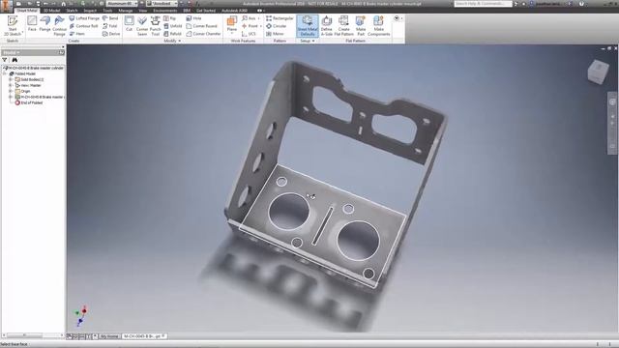Create a work Axis
This screenshot has height=348, width=619.
pos(250,18)
